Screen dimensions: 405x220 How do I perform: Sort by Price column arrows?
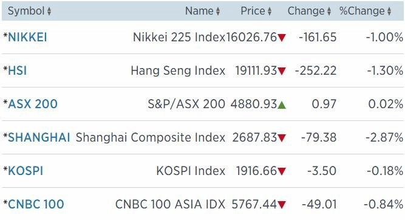[x=270, y=12]
